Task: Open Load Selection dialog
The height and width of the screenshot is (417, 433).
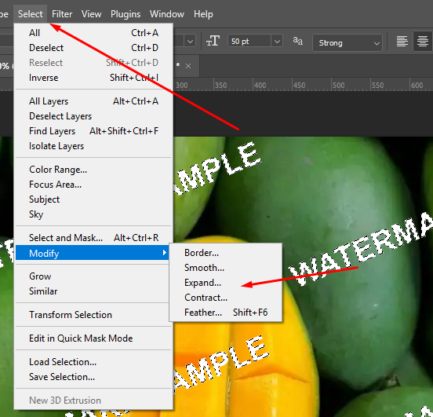Action: 94,362
